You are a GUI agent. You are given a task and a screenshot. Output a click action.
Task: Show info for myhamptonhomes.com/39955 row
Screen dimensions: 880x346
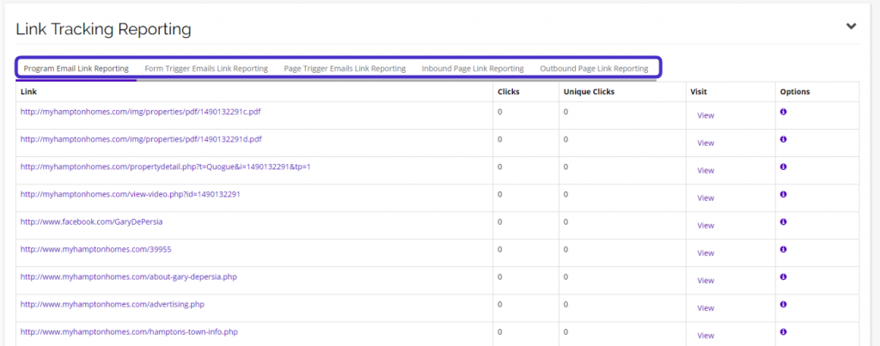[784, 249]
